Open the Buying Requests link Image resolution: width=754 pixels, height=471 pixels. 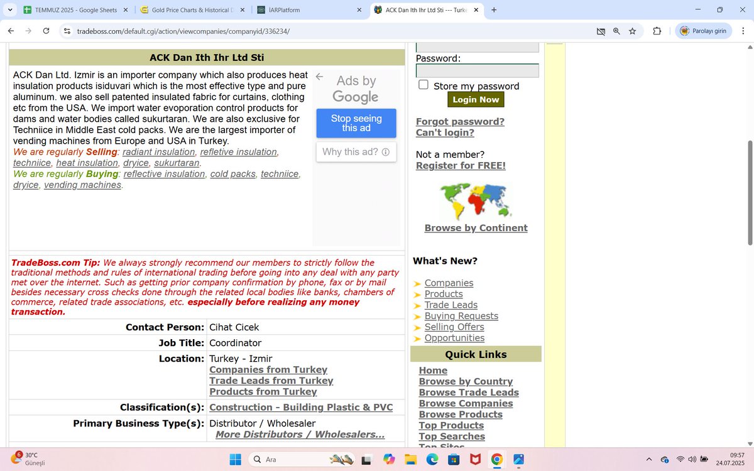(x=461, y=316)
